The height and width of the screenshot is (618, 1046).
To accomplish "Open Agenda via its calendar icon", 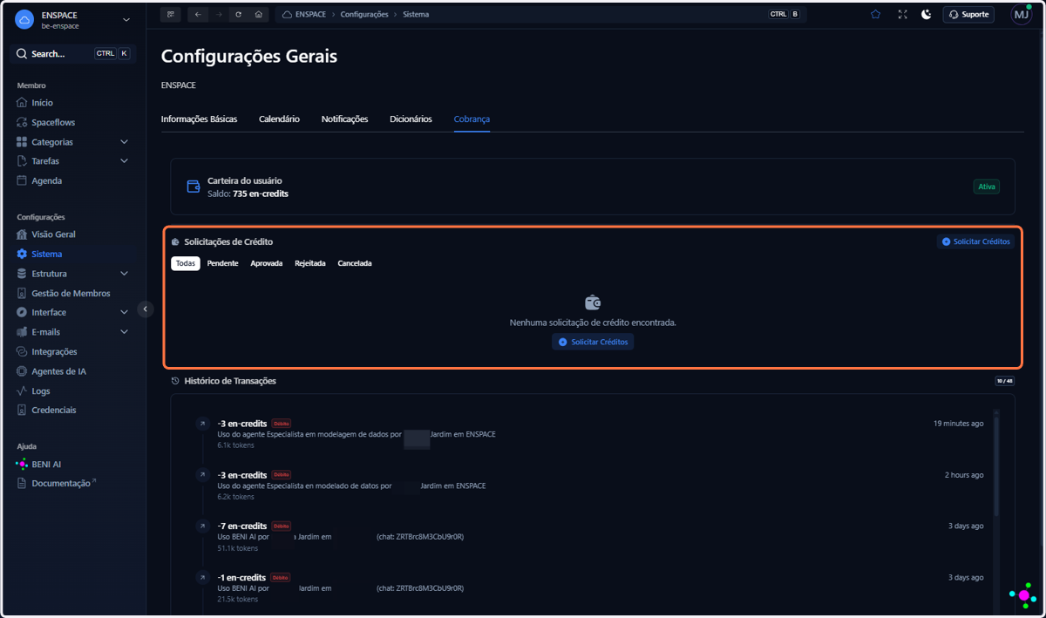I will click(x=23, y=180).
